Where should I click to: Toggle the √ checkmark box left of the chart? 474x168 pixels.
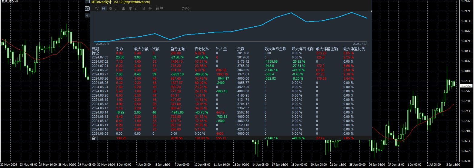(x=87, y=15)
